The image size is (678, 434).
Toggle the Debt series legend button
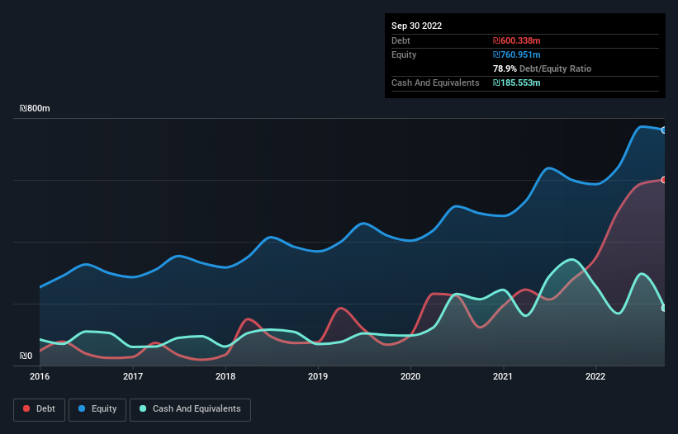click(40, 409)
